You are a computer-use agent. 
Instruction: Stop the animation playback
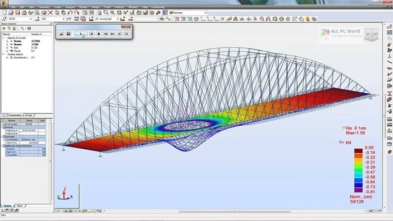coord(99,34)
